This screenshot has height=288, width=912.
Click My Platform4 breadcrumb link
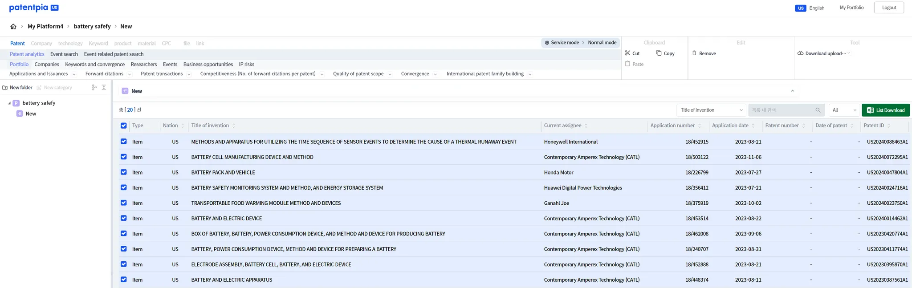[45, 26]
